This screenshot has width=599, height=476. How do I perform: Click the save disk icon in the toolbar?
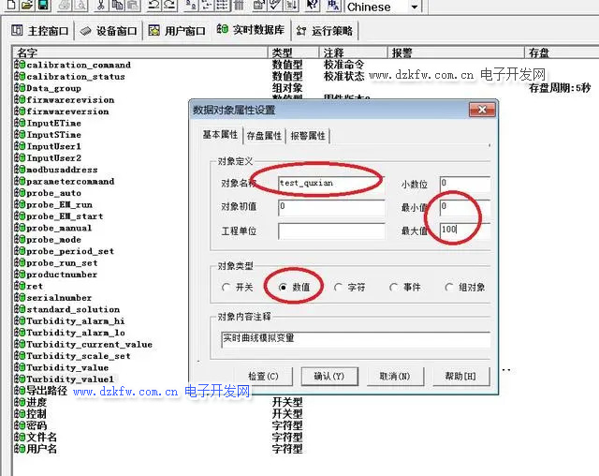click(x=42, y=6)
